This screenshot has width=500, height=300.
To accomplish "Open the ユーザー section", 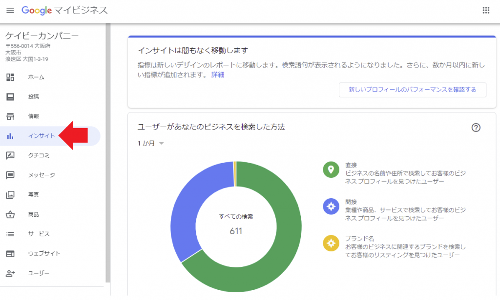I will pyautogui.click(x=50, y=273).
